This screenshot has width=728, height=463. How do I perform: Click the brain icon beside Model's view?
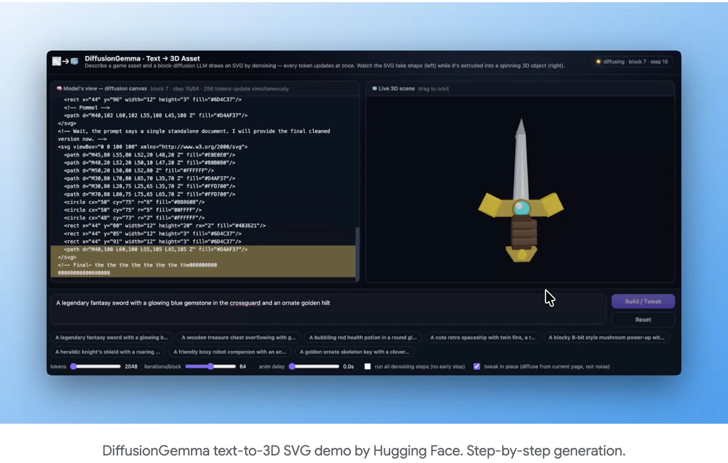59,88
